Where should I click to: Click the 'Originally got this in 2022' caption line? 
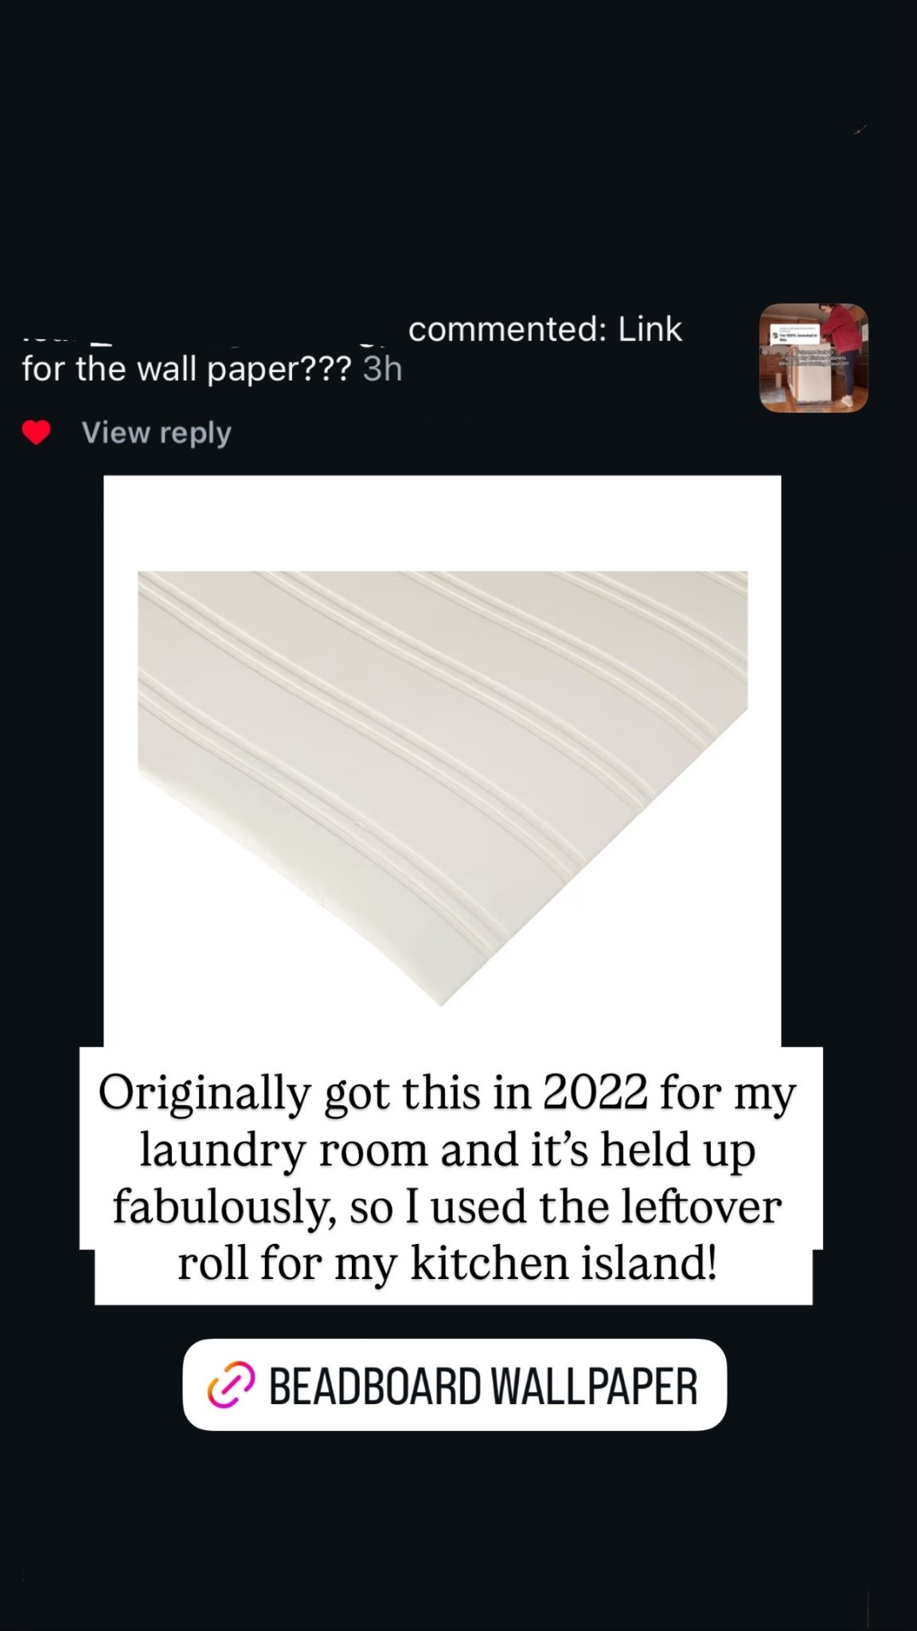447,1094
